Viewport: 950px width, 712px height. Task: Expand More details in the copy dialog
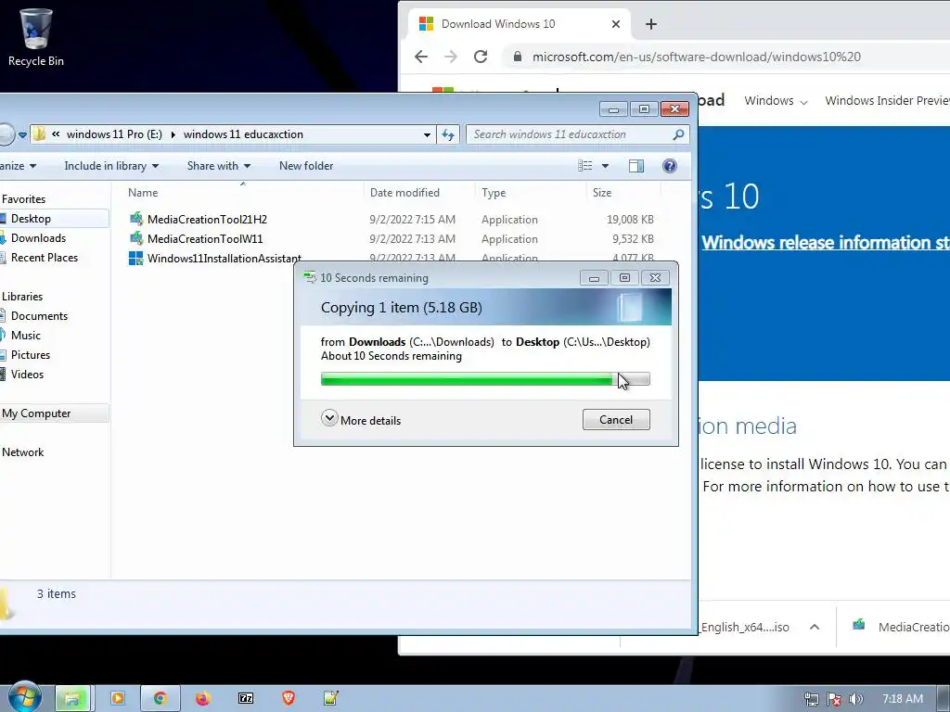[x=361, y=420]
